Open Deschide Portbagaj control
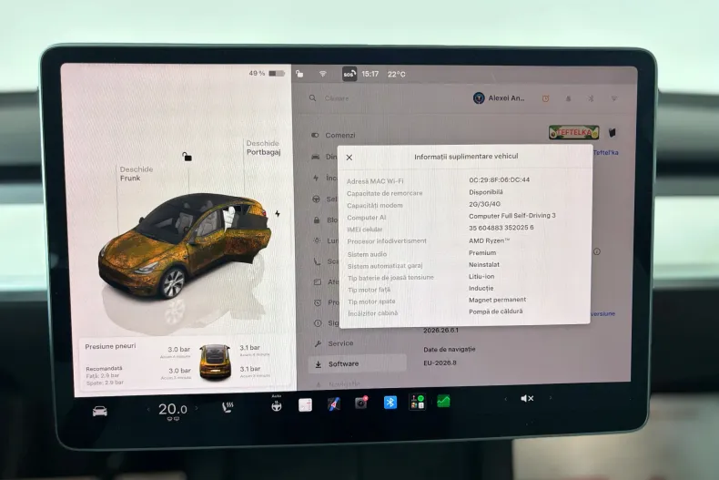Viewport: 719px width, 480px height. coord(263,148)
